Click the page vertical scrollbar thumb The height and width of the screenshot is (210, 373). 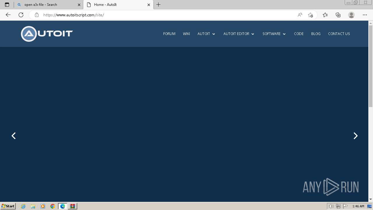click(371, 66)
